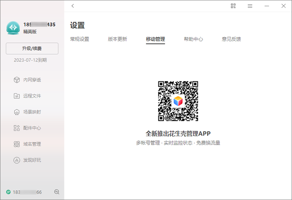Open the 意见反馈 tab
This screenshot has width=292, height=200.
pos(232,39)
